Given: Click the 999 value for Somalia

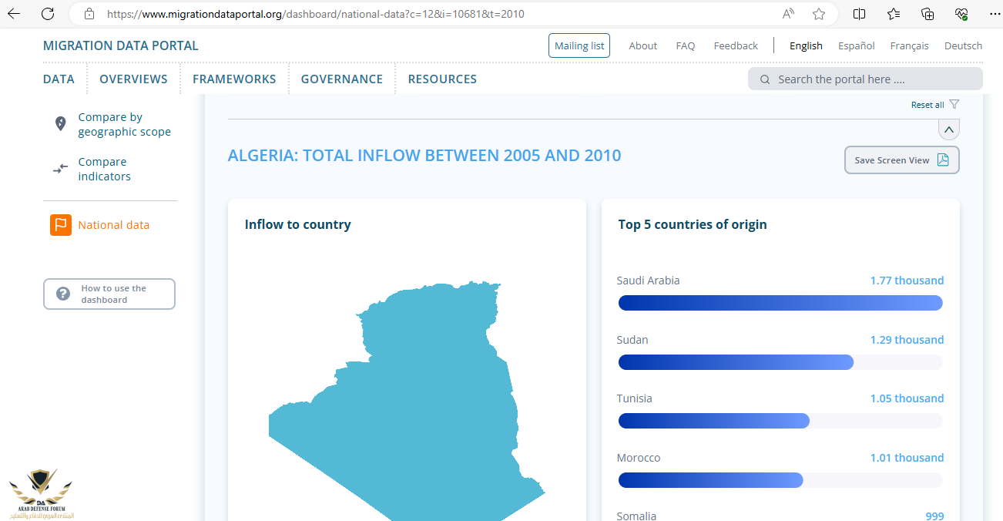Looking at the screenshot, I should (934, 516).
